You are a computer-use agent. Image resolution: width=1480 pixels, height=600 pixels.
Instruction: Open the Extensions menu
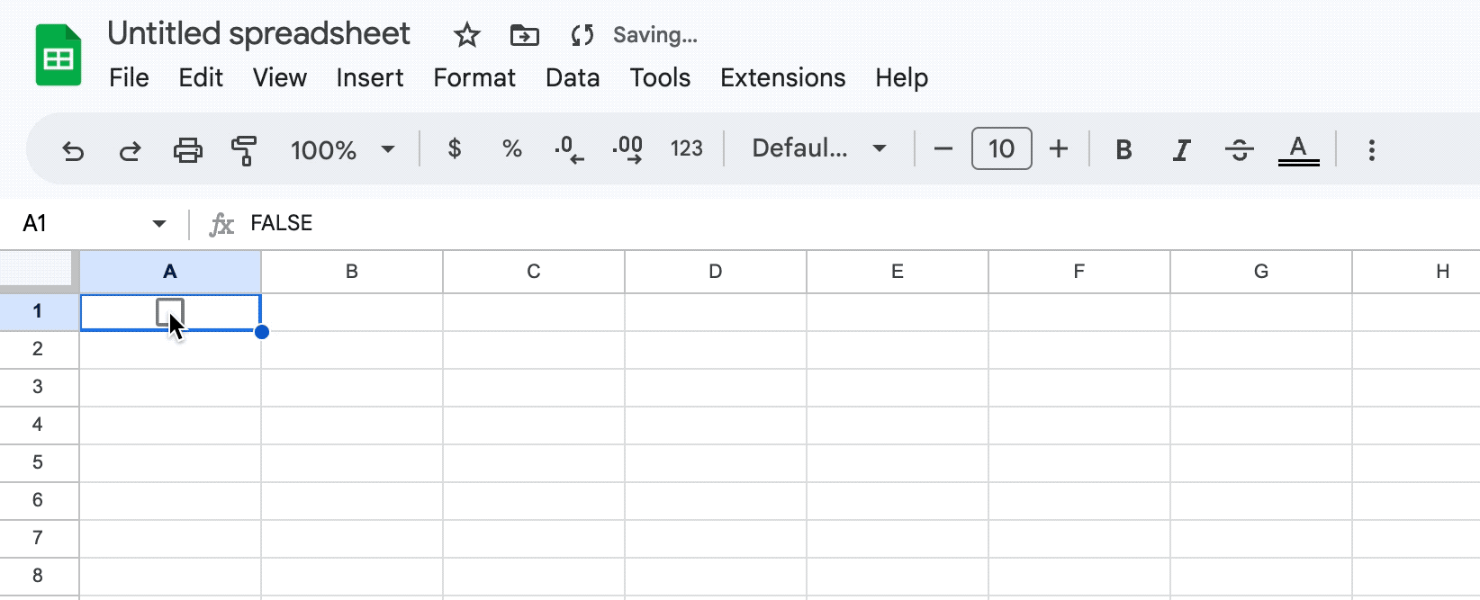coord(781,78)
